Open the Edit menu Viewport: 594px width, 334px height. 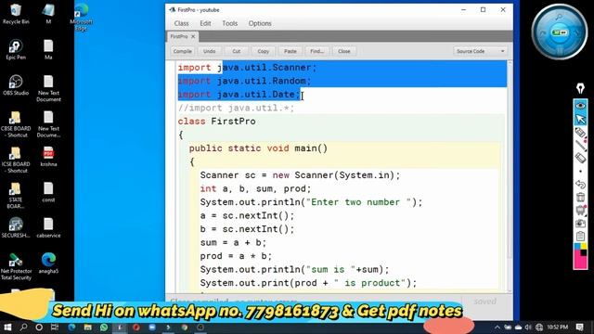tap(205, 23)
